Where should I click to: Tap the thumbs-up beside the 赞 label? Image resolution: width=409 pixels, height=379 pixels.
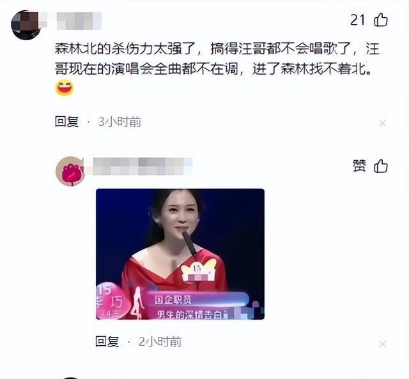(x=381, y=166)
